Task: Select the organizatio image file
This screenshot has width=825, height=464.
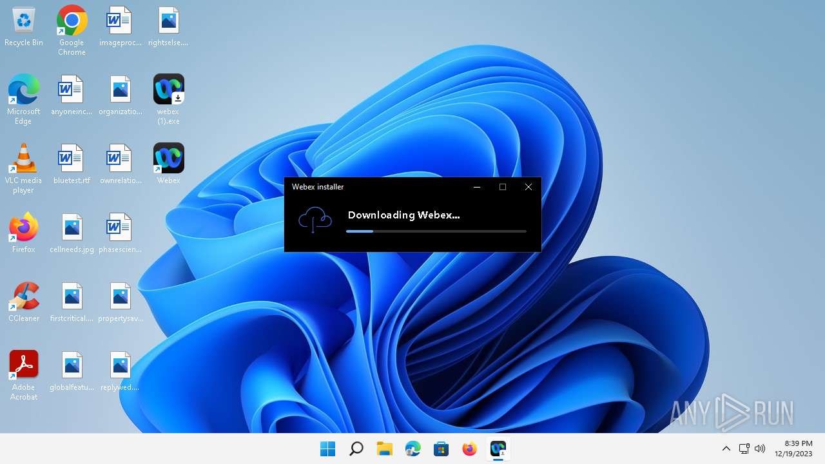Action: click(x=120, y=97)
